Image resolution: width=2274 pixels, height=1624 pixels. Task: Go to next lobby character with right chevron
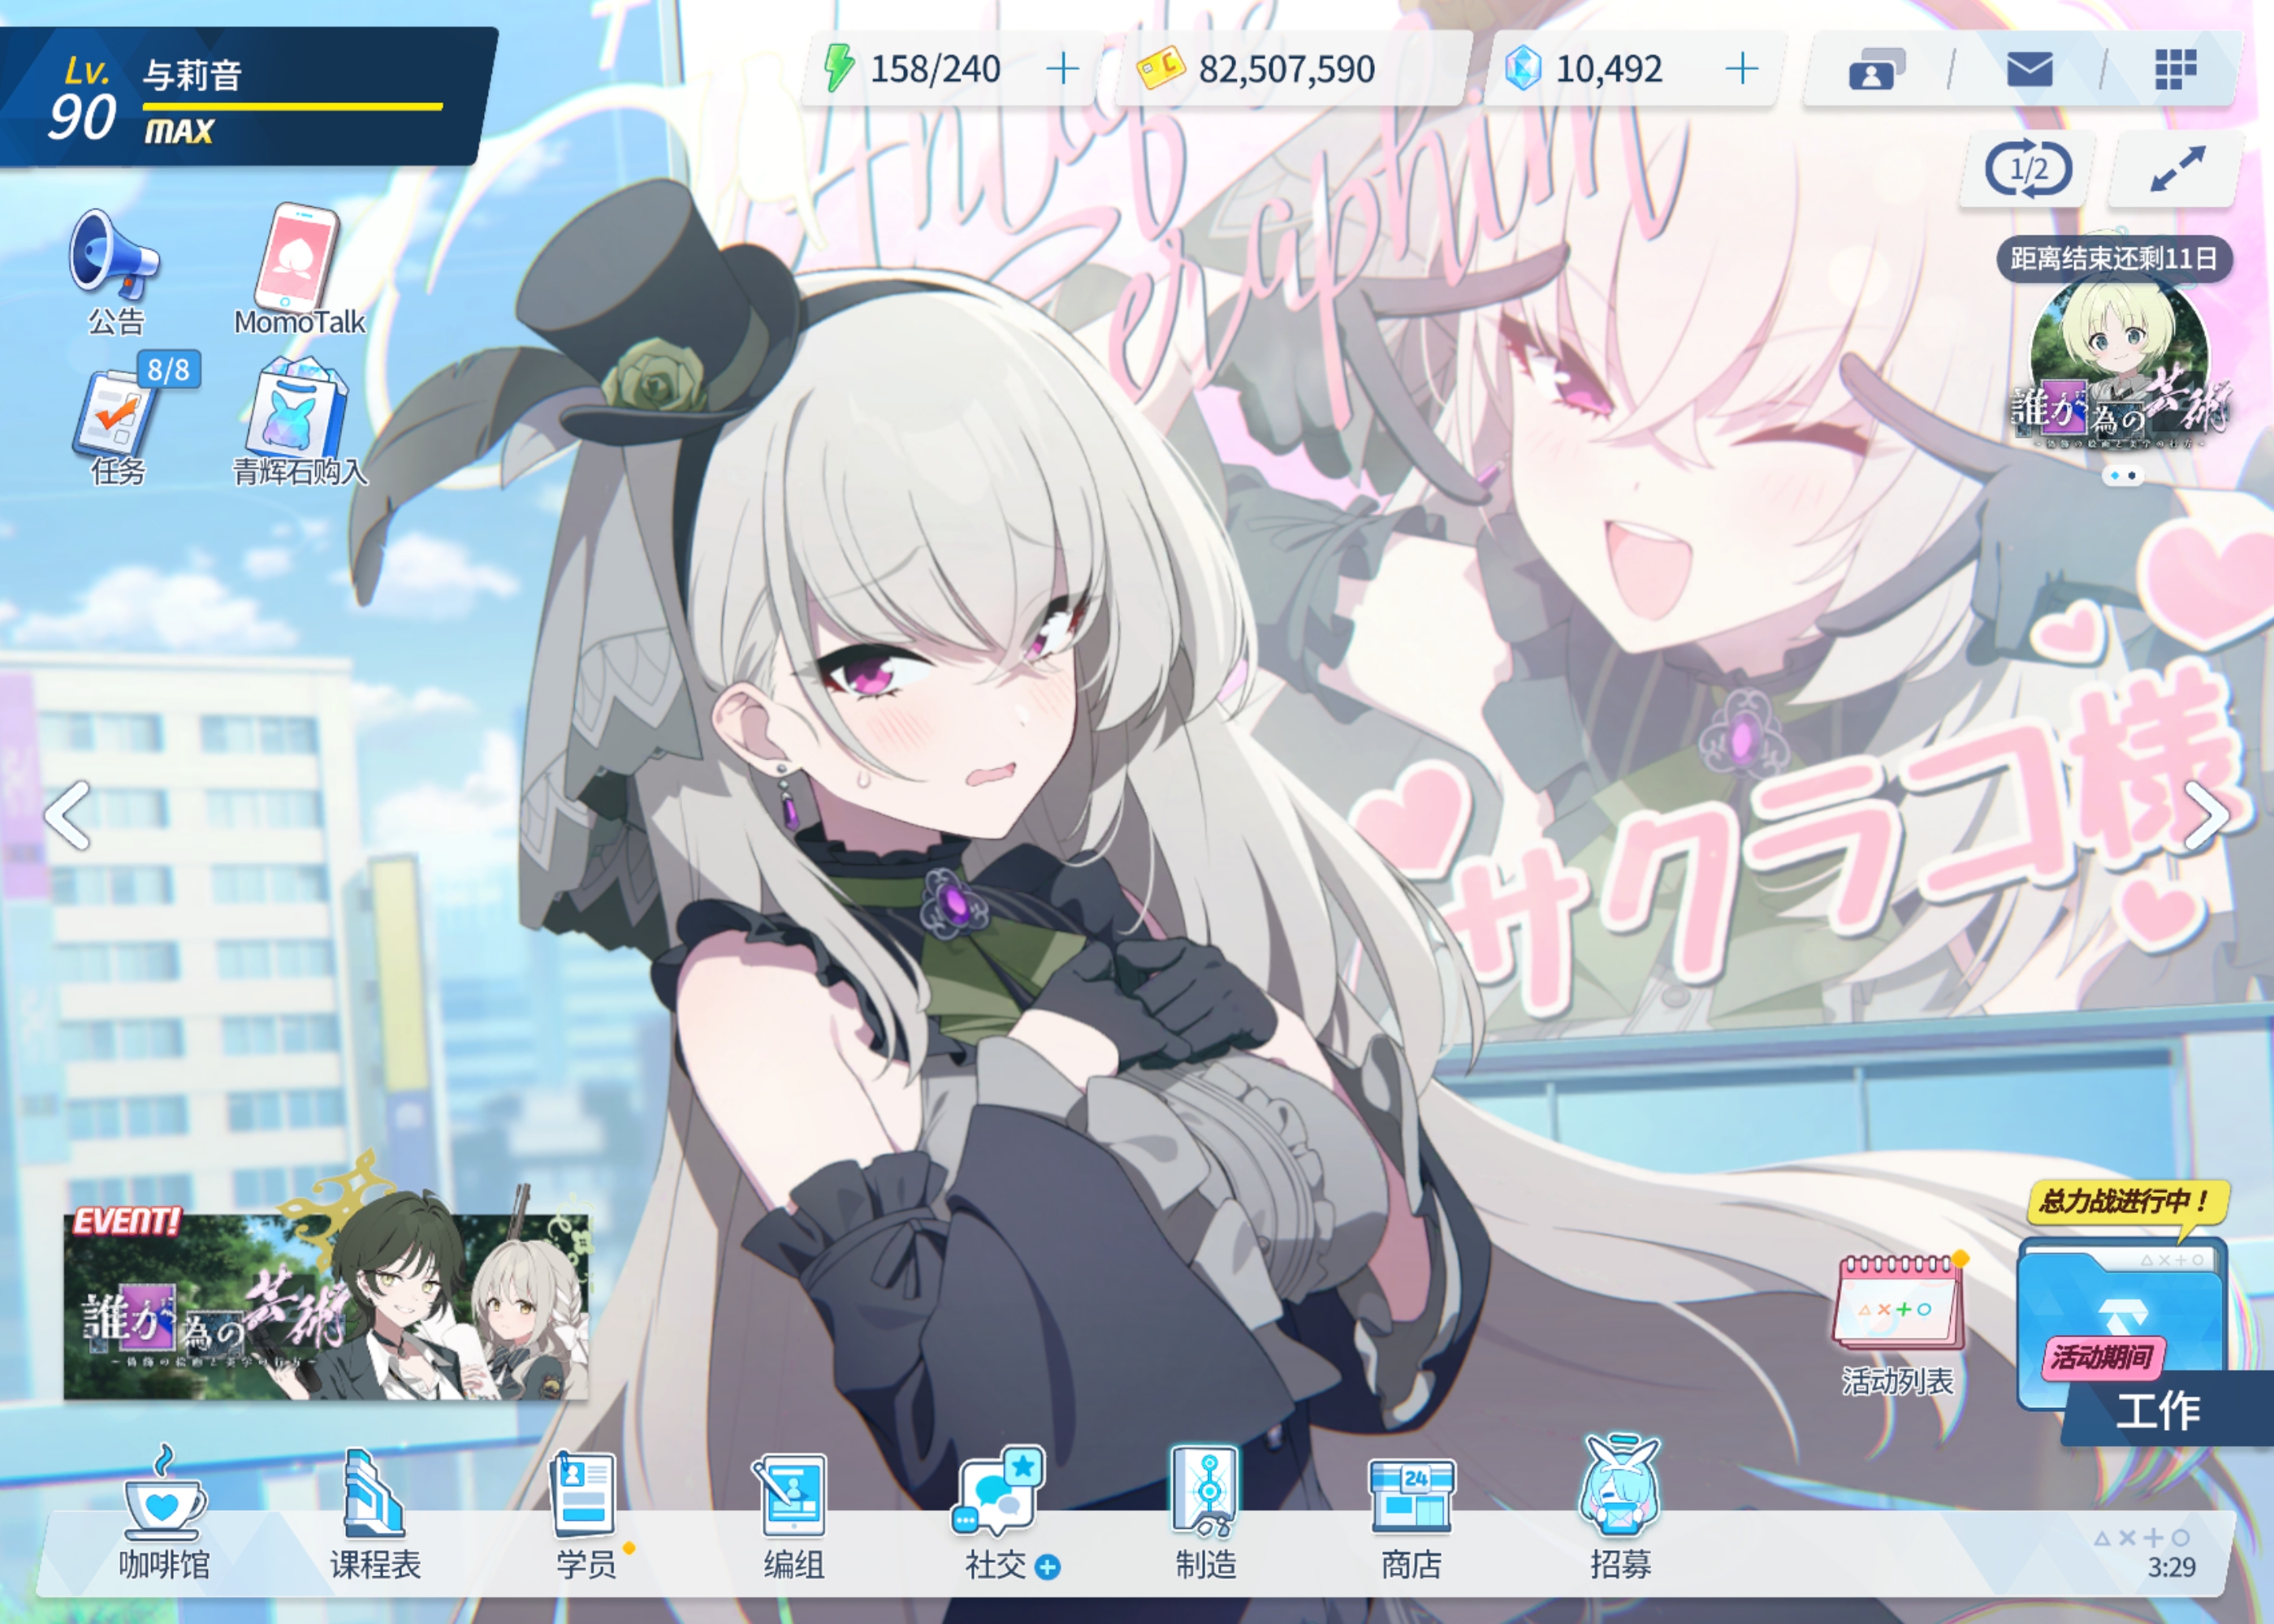(2207, 815)
